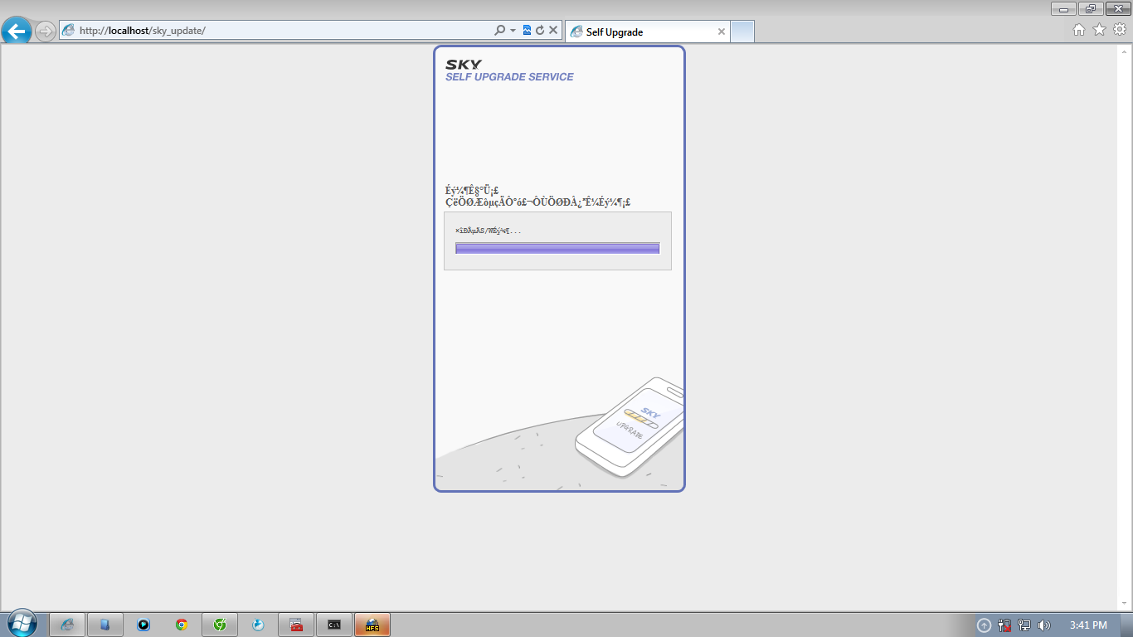Toggle the Compatibility View icon

527,31
